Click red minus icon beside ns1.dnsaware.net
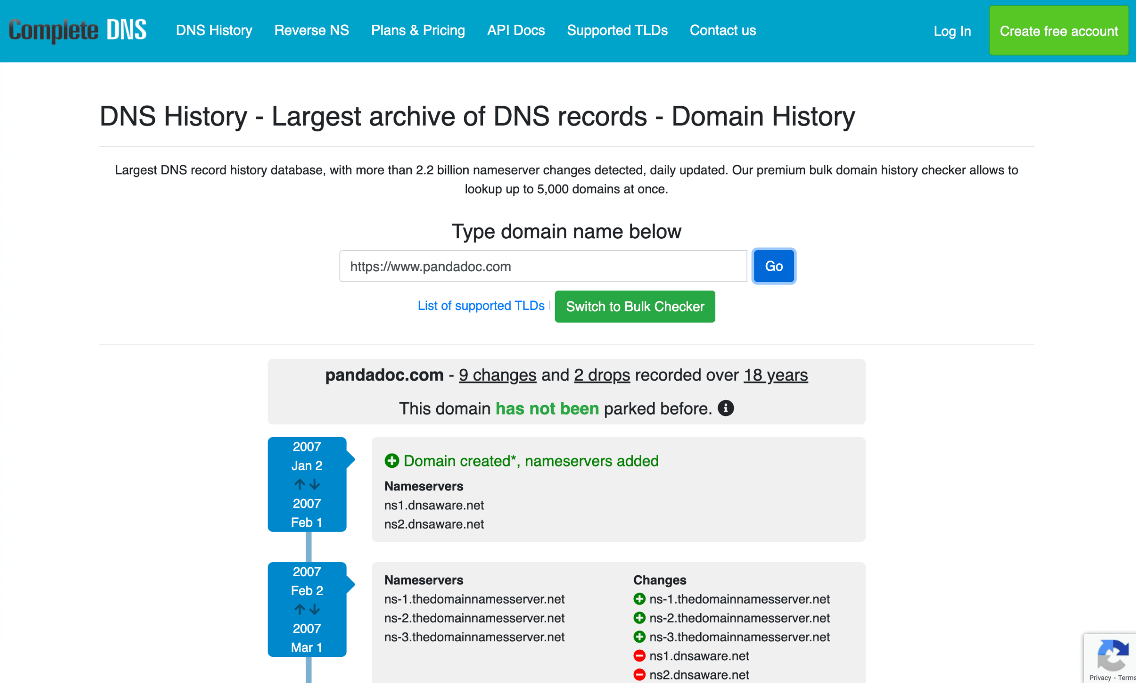The height and width of the screenshot is (683, 1136). click(x=639, y=655)
